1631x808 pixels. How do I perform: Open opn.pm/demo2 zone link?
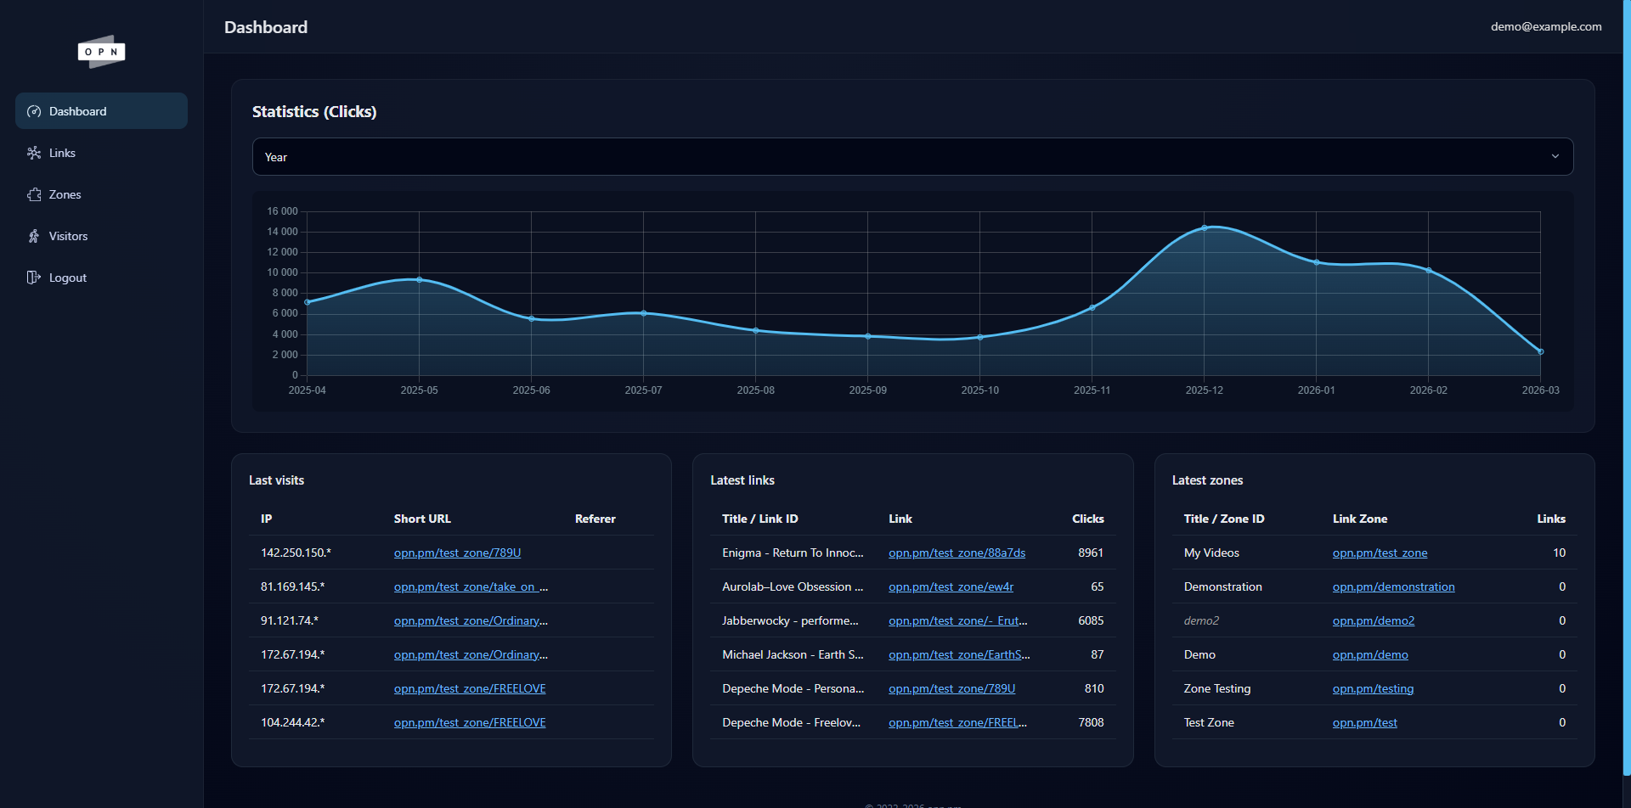(1373, 620)
